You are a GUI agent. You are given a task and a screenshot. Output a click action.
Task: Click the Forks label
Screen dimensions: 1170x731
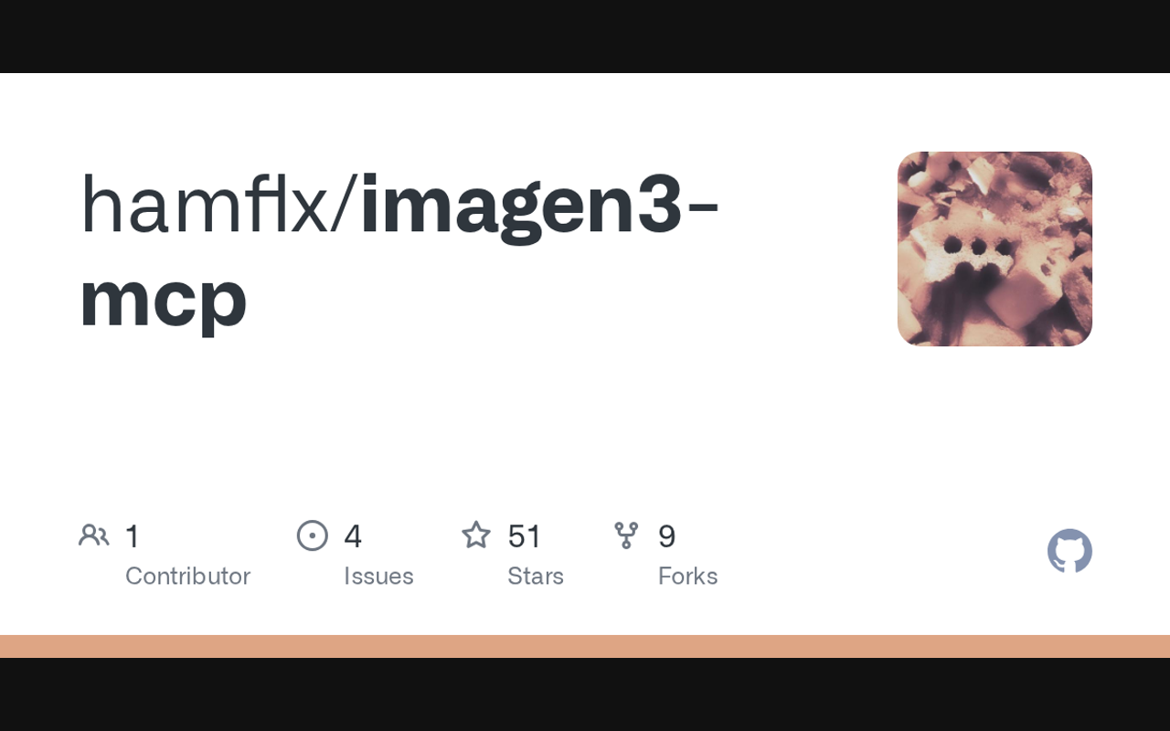coord(687,577)
